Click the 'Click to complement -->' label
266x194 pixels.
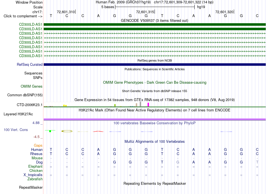(23, 16)
